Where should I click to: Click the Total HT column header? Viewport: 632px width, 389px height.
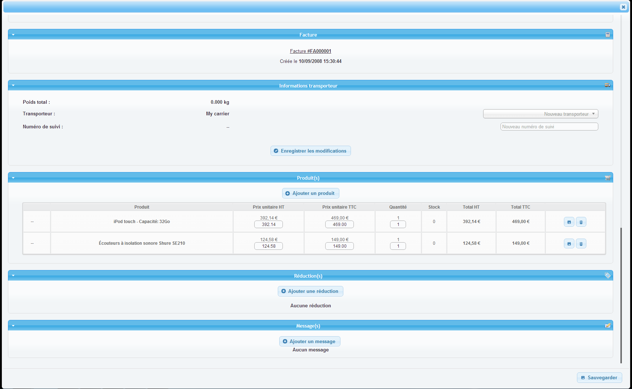pyautogui.click(x=471, y=207)
